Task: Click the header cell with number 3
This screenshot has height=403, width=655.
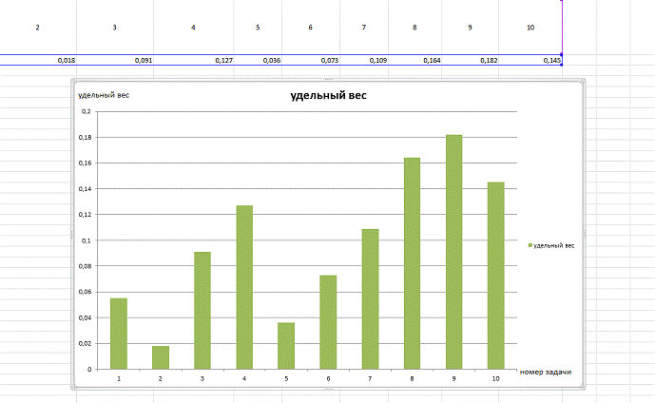Action: click(x=114, y=27)
